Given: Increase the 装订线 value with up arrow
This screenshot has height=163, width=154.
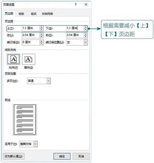Looking at the screenshot, I should tap(42, 41).
